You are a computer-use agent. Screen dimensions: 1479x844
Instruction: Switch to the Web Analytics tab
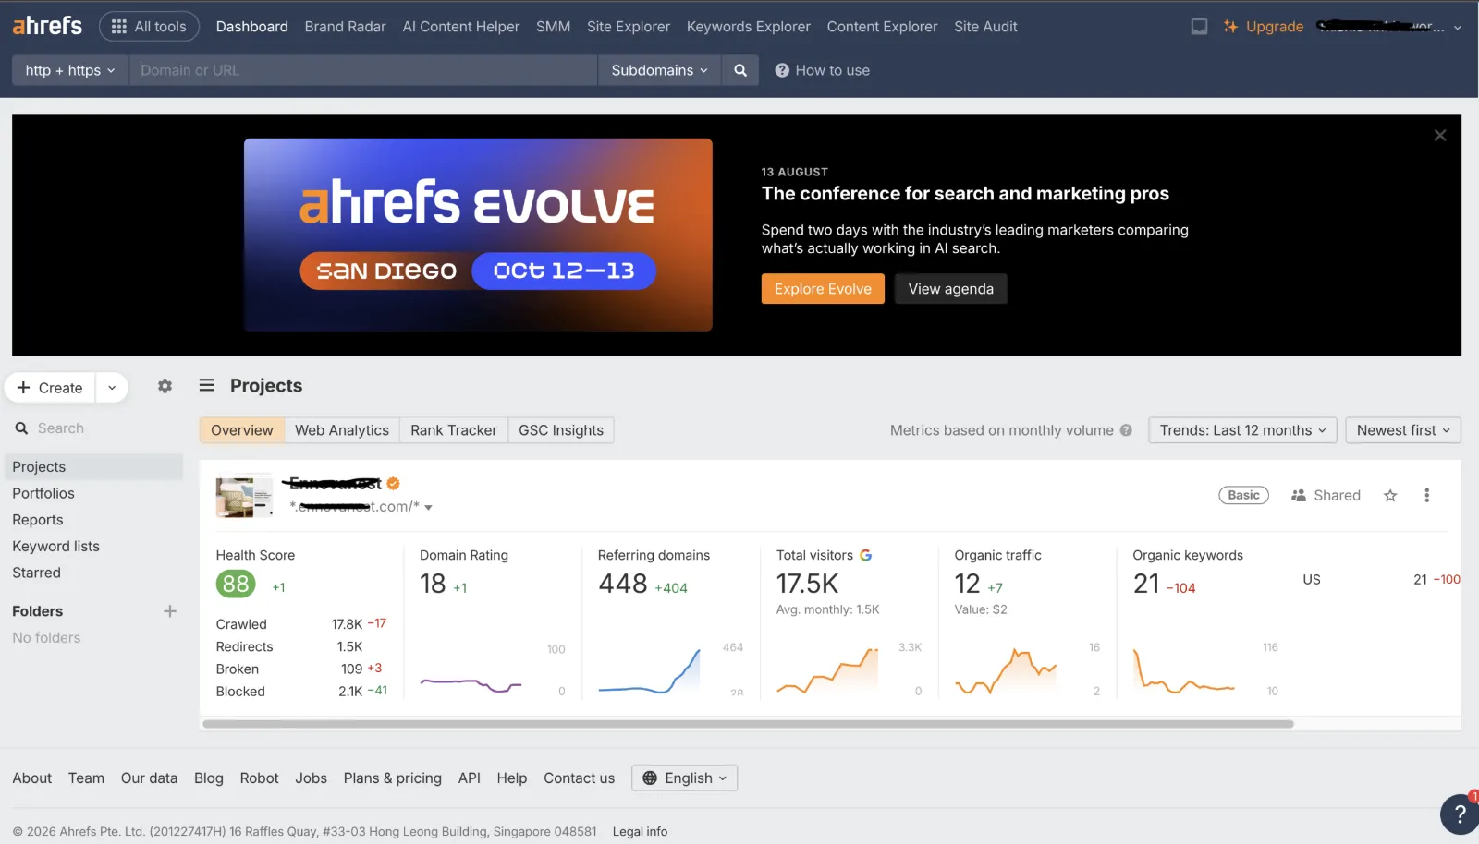tap(342, 430)
